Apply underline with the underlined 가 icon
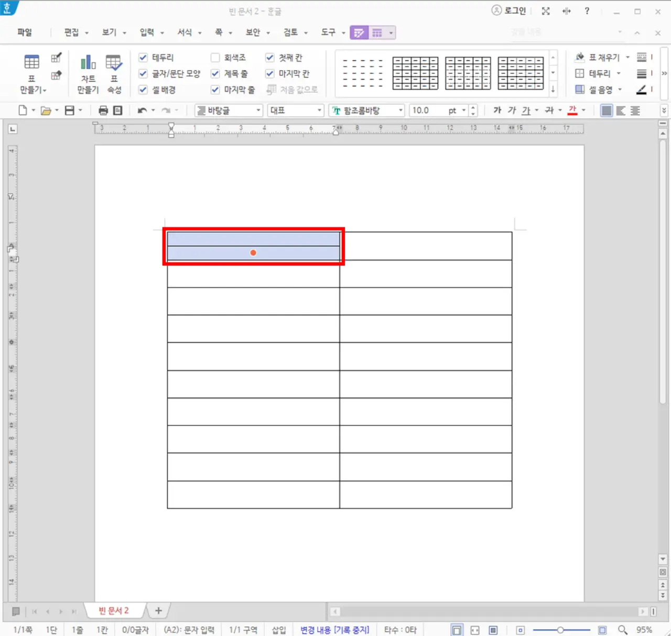The width and height of the screenshot is (671, 636). pos(526,110)
